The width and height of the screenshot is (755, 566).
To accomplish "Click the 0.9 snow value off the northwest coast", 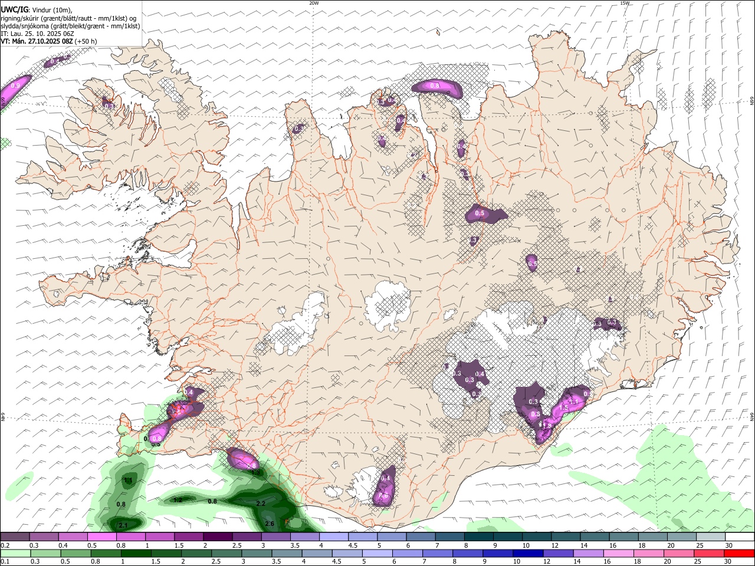I will tap(15, 86).
